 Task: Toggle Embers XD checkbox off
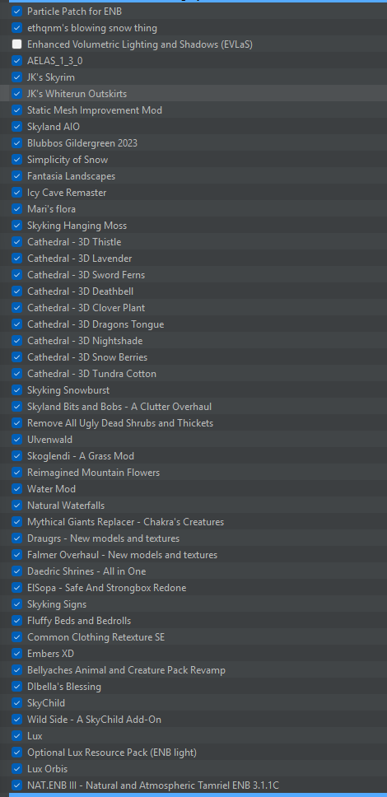(x=16, y=653)
